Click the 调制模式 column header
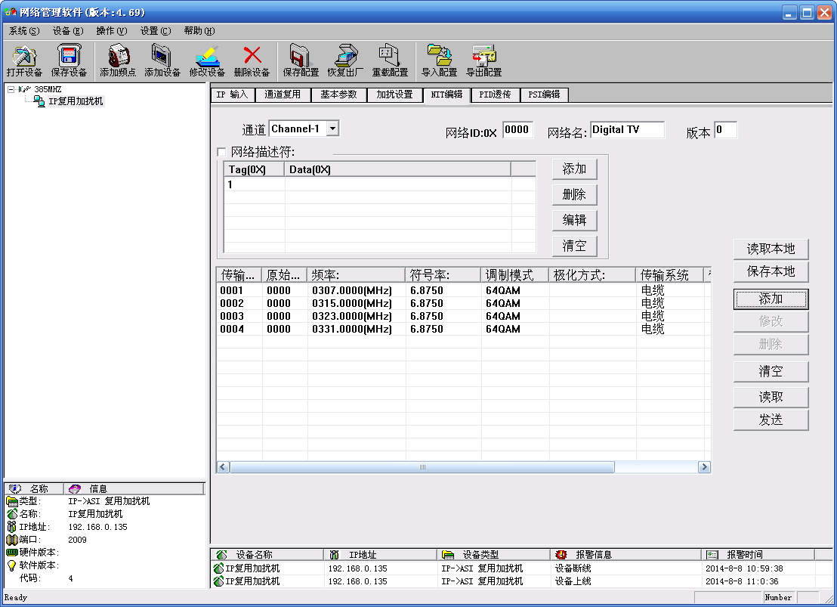The height and width of the screenshot is (607, 837). (514, 275)
